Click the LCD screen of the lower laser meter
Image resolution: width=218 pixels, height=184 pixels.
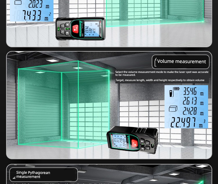[120, 141]
